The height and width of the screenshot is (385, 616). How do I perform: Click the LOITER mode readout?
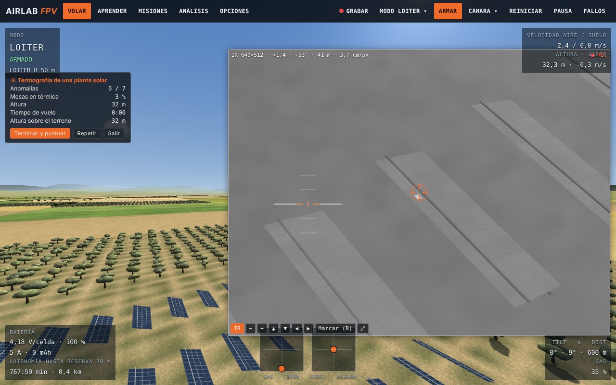(x=27, y=47)
